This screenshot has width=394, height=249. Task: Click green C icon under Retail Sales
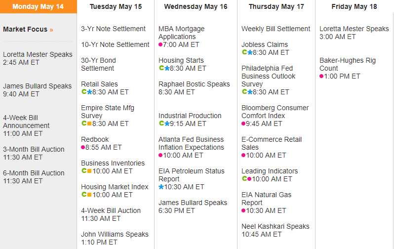click(x=83, y=92)
